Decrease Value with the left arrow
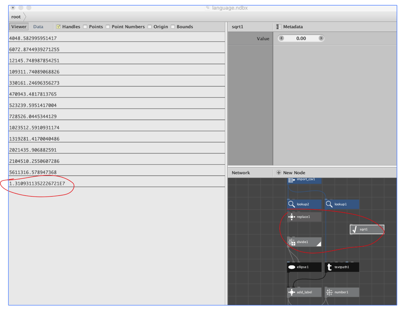This screenshot has width=403, height=310. coord(281,38)
